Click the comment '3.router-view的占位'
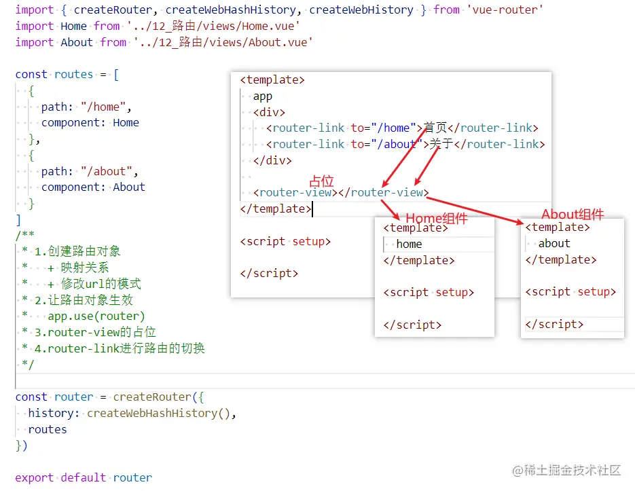Image resolution: width=635 pixels, height=491 pixels. (95, 332)
